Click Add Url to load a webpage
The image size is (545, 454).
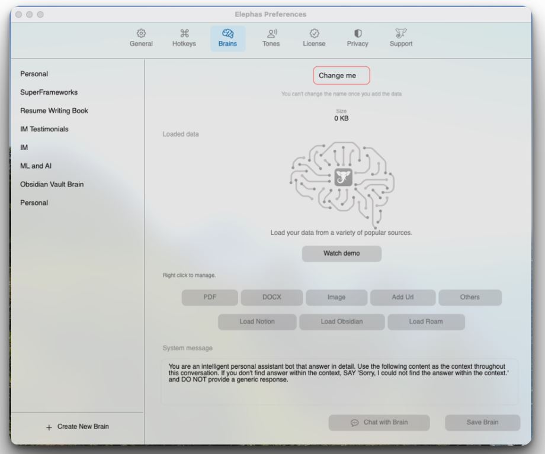click(403, 297)
